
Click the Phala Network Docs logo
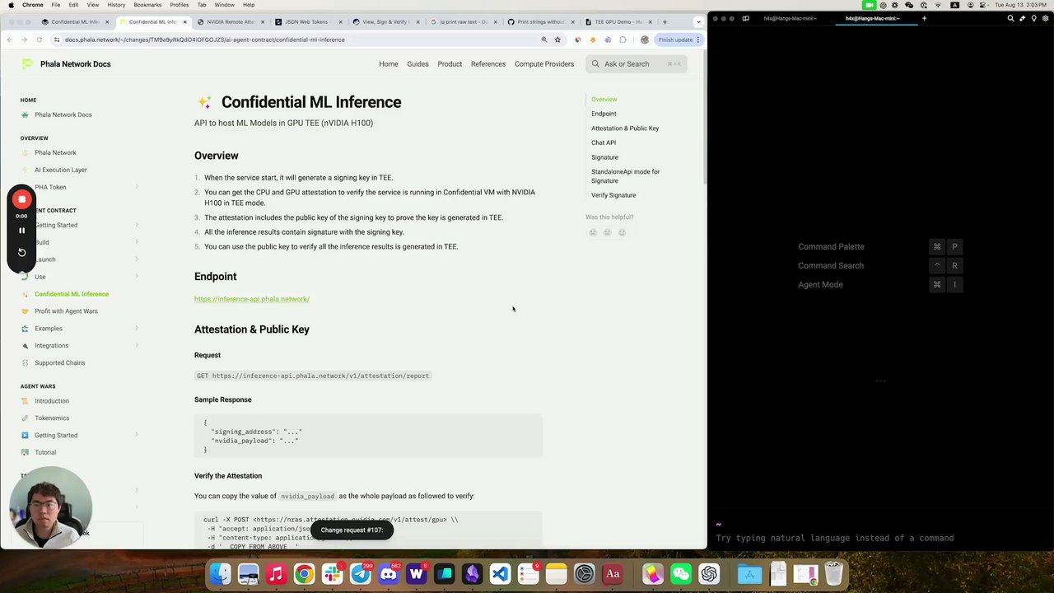point(66,63)
